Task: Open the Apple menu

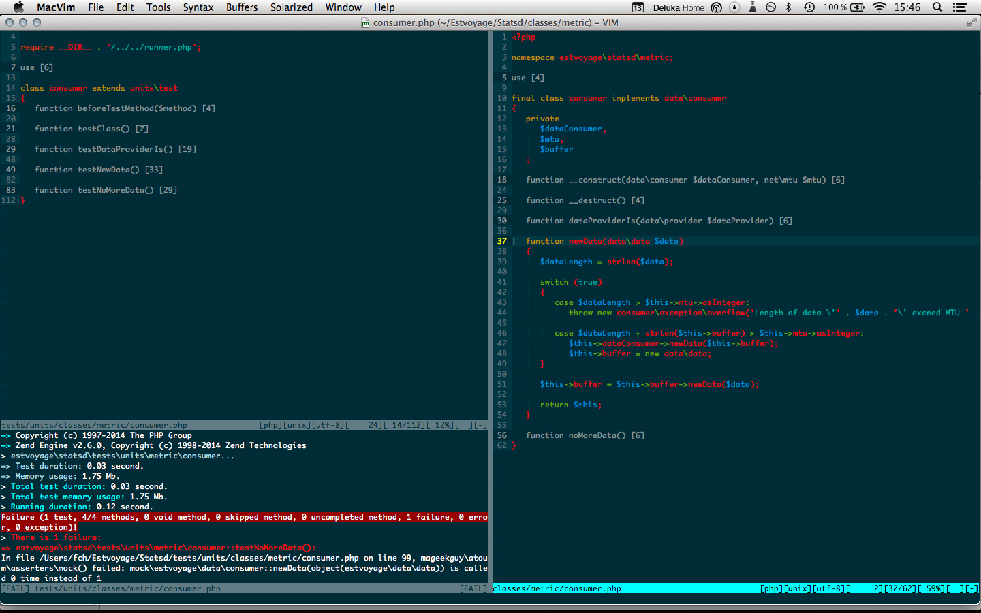Action: tap(18, 7)
